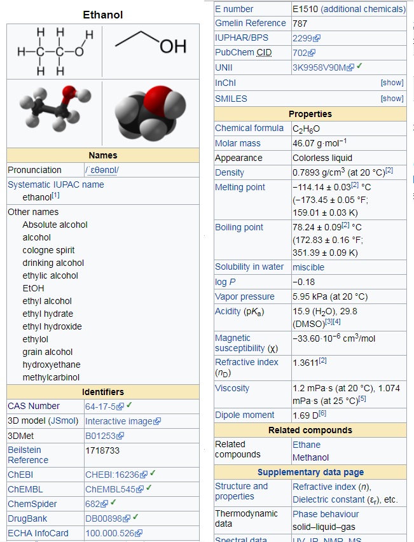Open the Vapor pressure link

click(245, 296)
